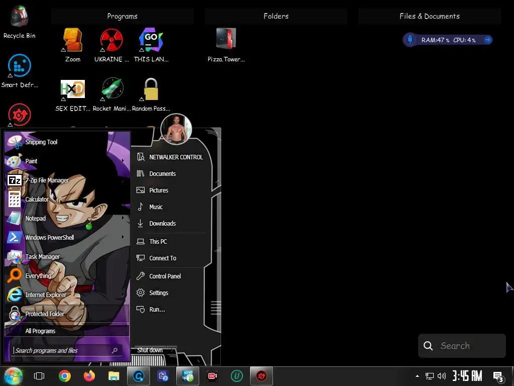
Task: Expand the RAM CPU widget arrow
Action: tap(487, 40)
